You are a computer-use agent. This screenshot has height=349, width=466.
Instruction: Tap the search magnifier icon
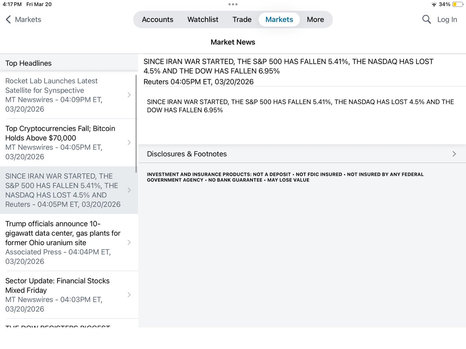(x=426, y=19)
